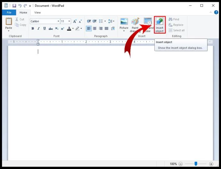Toggle Underline formatting
The image size is (221, 169).
(45, 28)
